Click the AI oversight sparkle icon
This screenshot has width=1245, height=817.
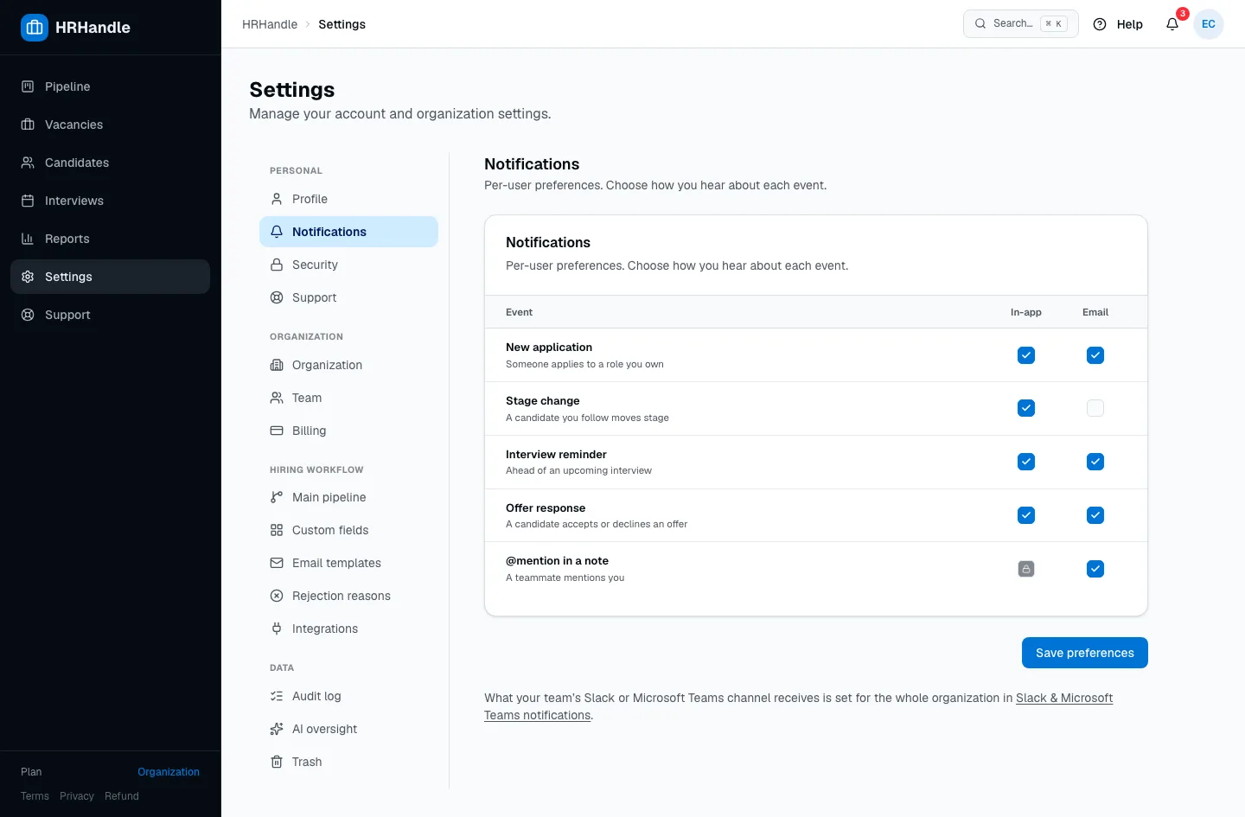point(277,729)
